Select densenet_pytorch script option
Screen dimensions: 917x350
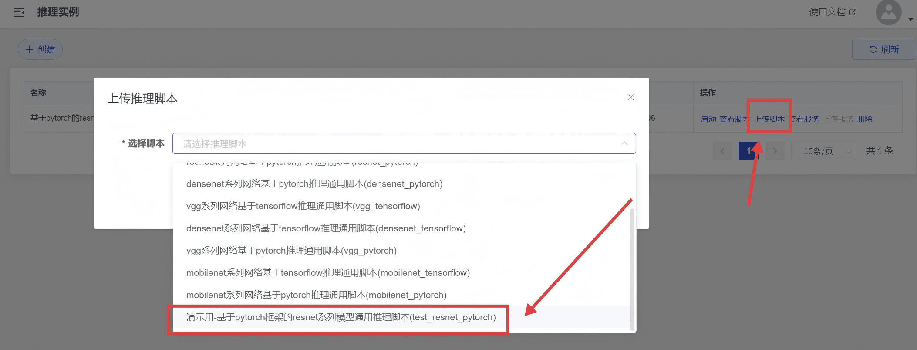click(x=314, y=184)
